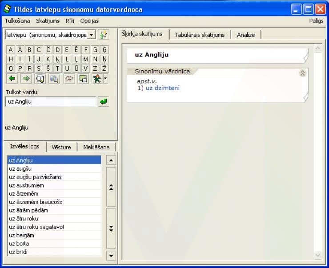This screenshot has width=329, height=268.
Task: Follow the 'uz dzimteni' synonym link
Action: 163,88
